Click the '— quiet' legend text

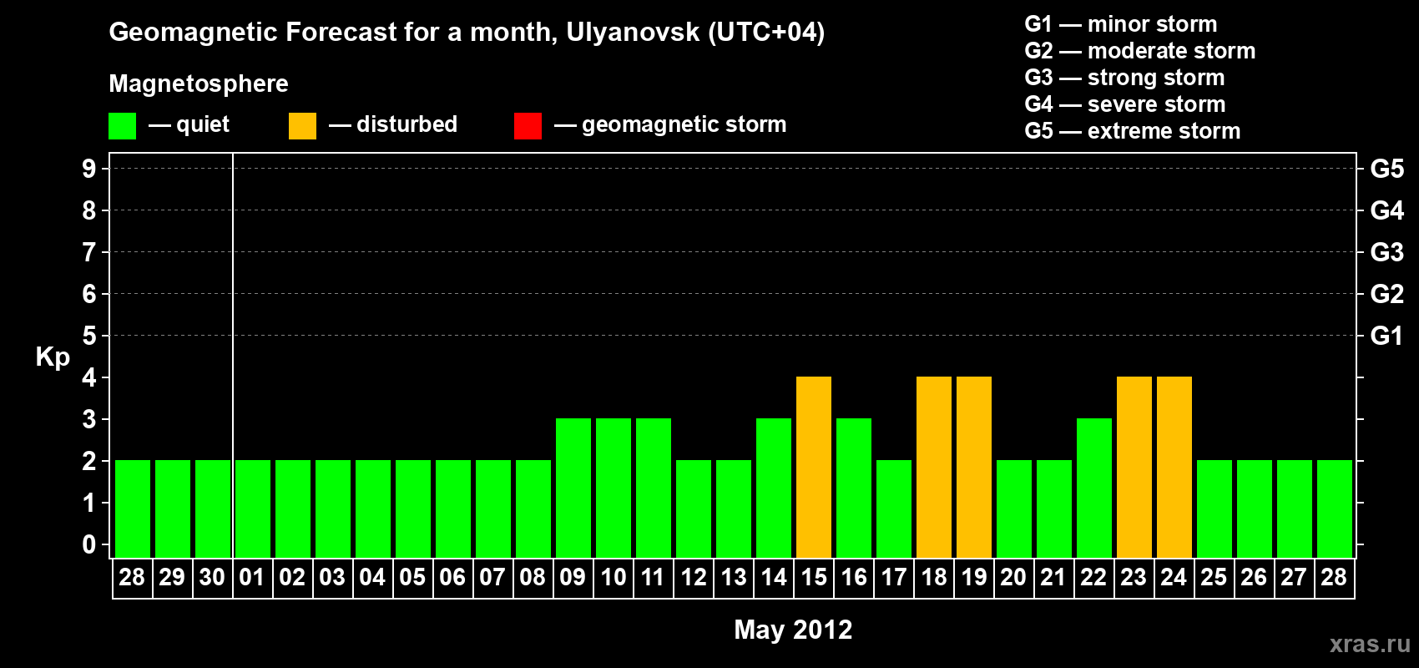click(189, 124)
